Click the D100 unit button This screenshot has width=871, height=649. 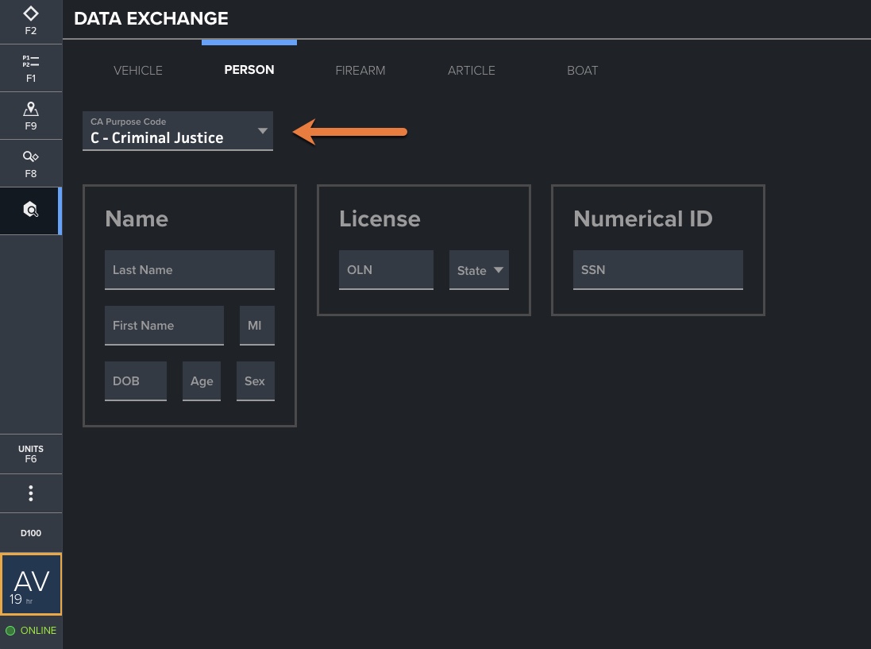click(x=30, y=533)
